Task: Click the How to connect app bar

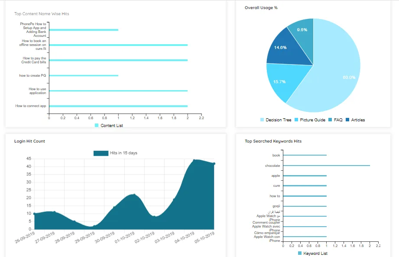Action: tap(118, 106)
